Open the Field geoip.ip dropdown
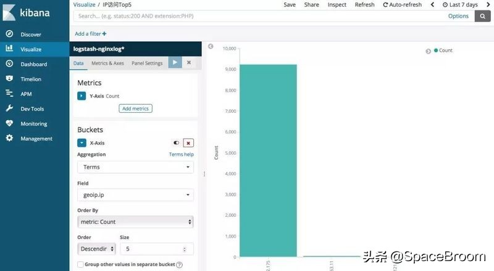Screen dimensions: 494x271 pyautogui.click(x=135, y=195)
